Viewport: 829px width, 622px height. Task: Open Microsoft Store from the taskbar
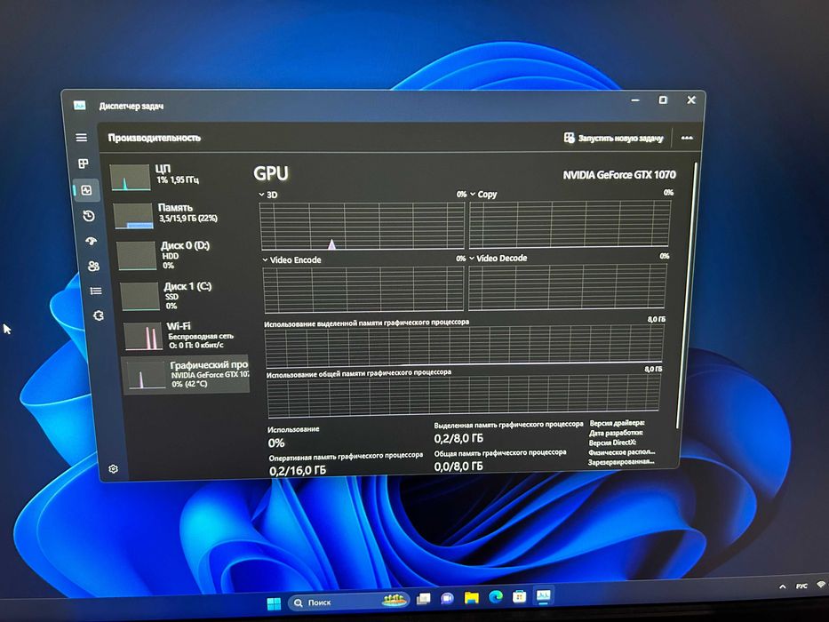[520, 596]
